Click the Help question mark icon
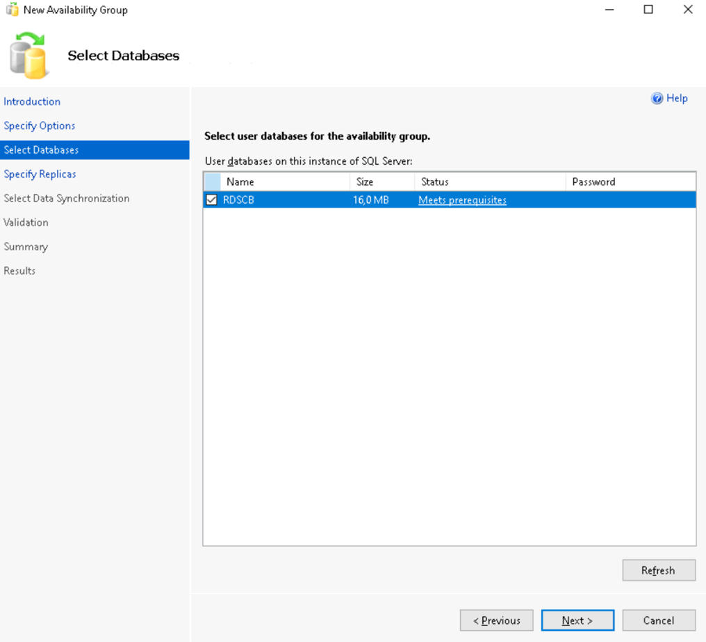The height and width of the screenshot is (642, 706). [657, 99]
